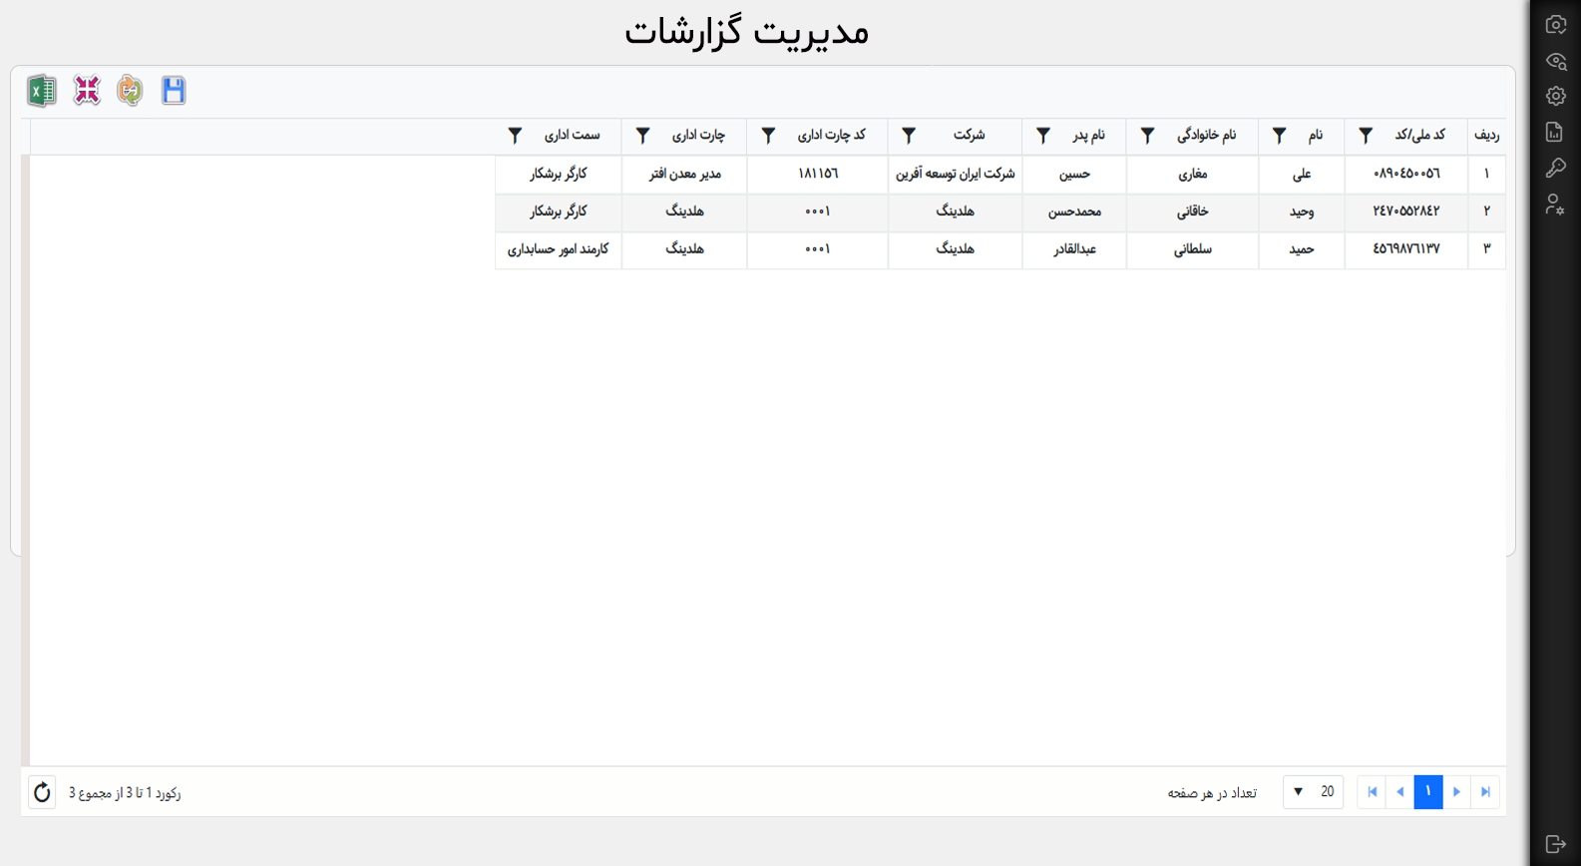Open user settings icon in the sidebar
1581x866 pixels.
point(1555,205)
